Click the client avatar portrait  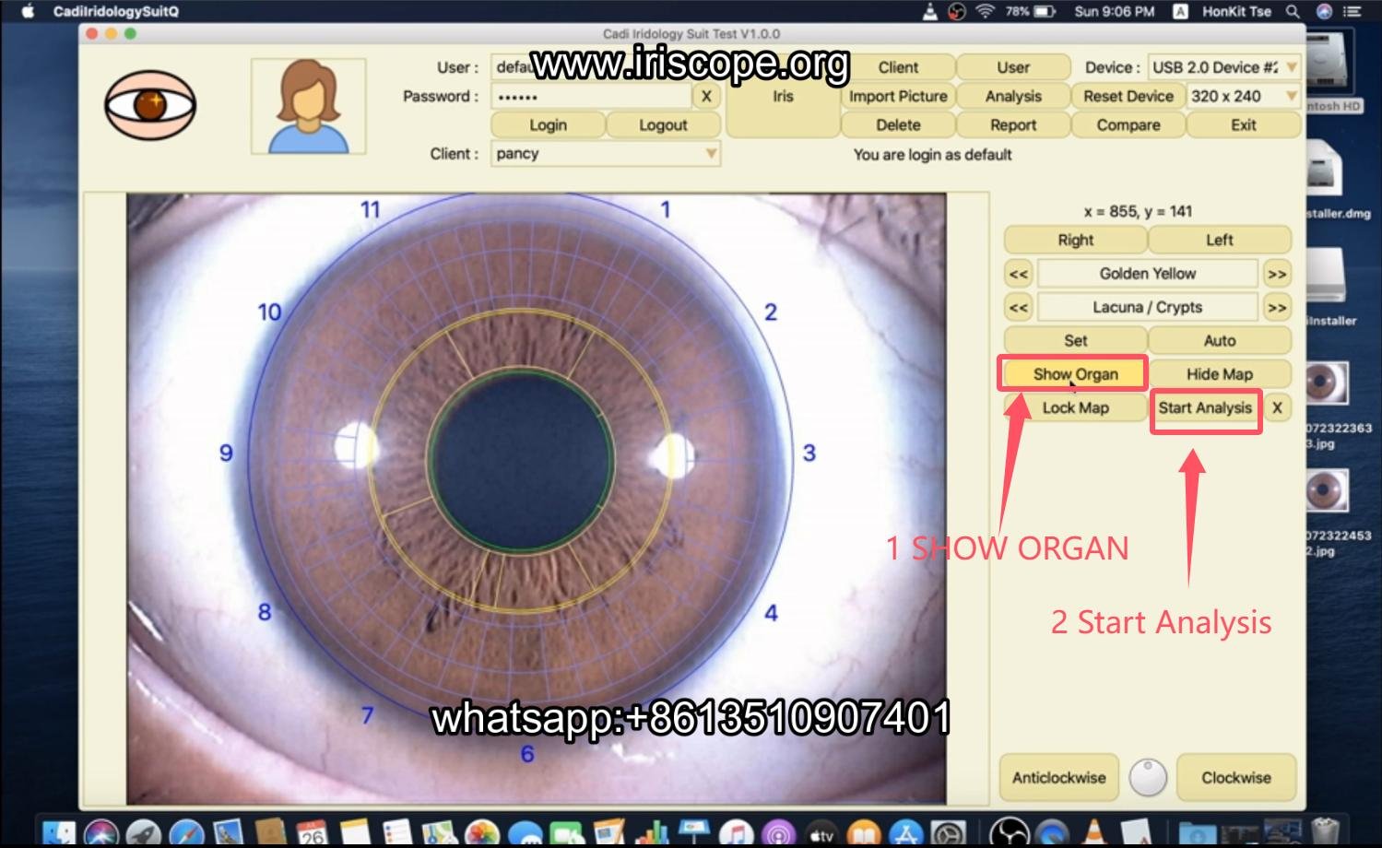point(308,106)
